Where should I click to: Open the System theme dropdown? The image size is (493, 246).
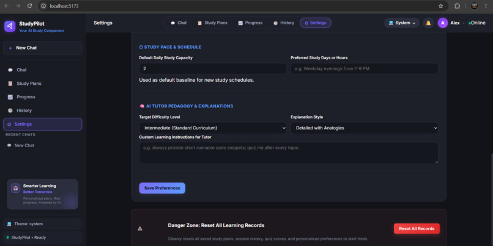coord(402,23)
